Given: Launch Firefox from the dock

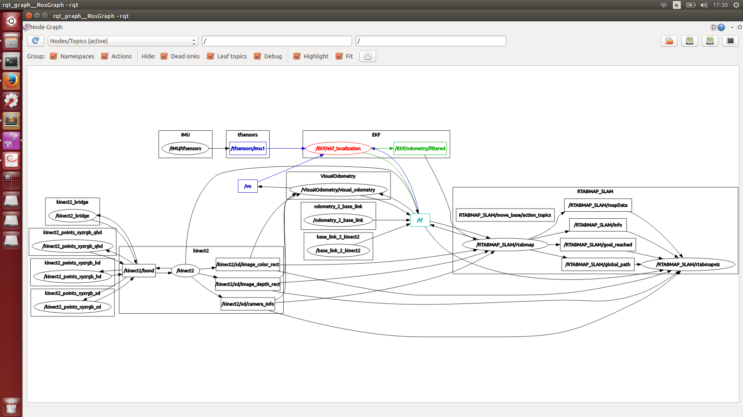Looking at the screenshot, I should coord(11,81).
